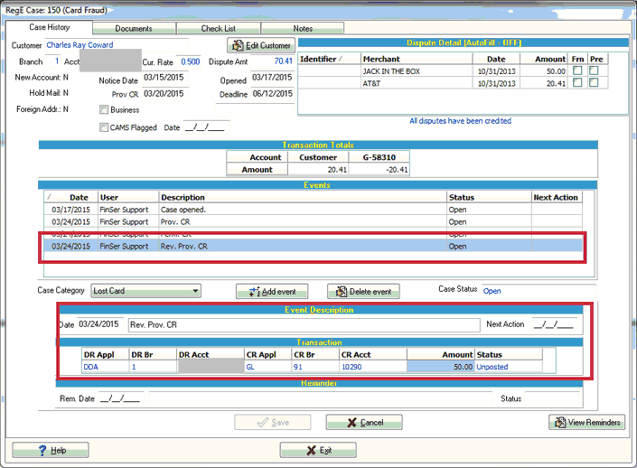
Task: Click the customer name Charles Ray Coward
Action: point(80,45)
